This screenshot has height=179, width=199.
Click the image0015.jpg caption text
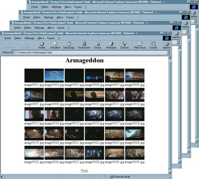pyautogui.click(x=74, y=123)
